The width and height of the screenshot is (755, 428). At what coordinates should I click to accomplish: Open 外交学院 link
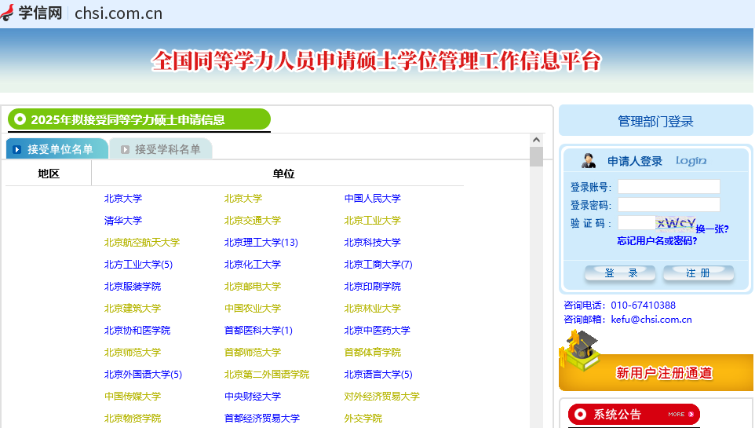[363, 419]
